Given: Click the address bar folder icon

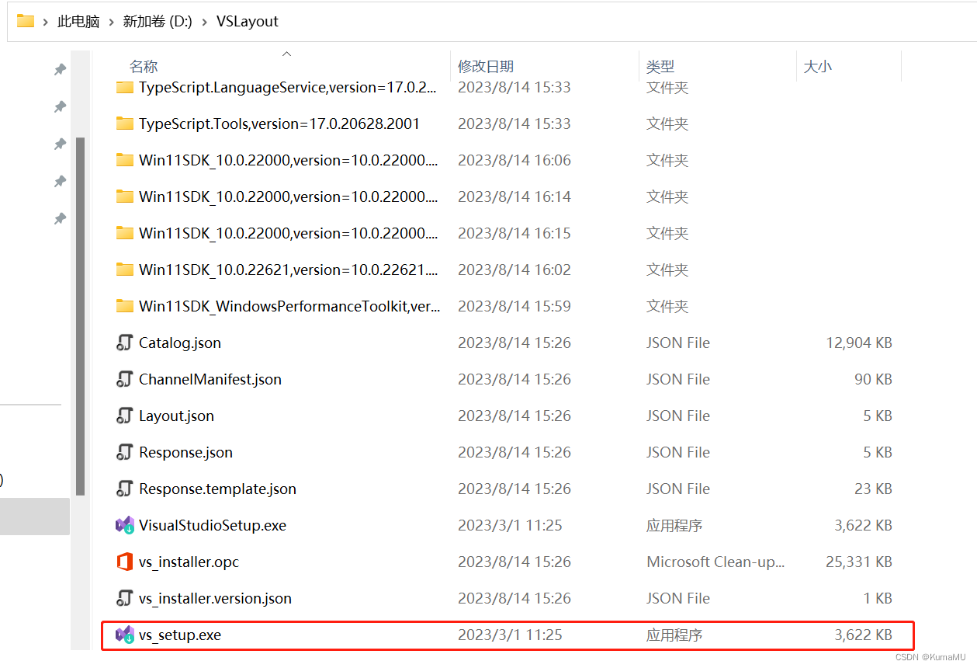Looking at the screenshot, I should pos(26,21).
